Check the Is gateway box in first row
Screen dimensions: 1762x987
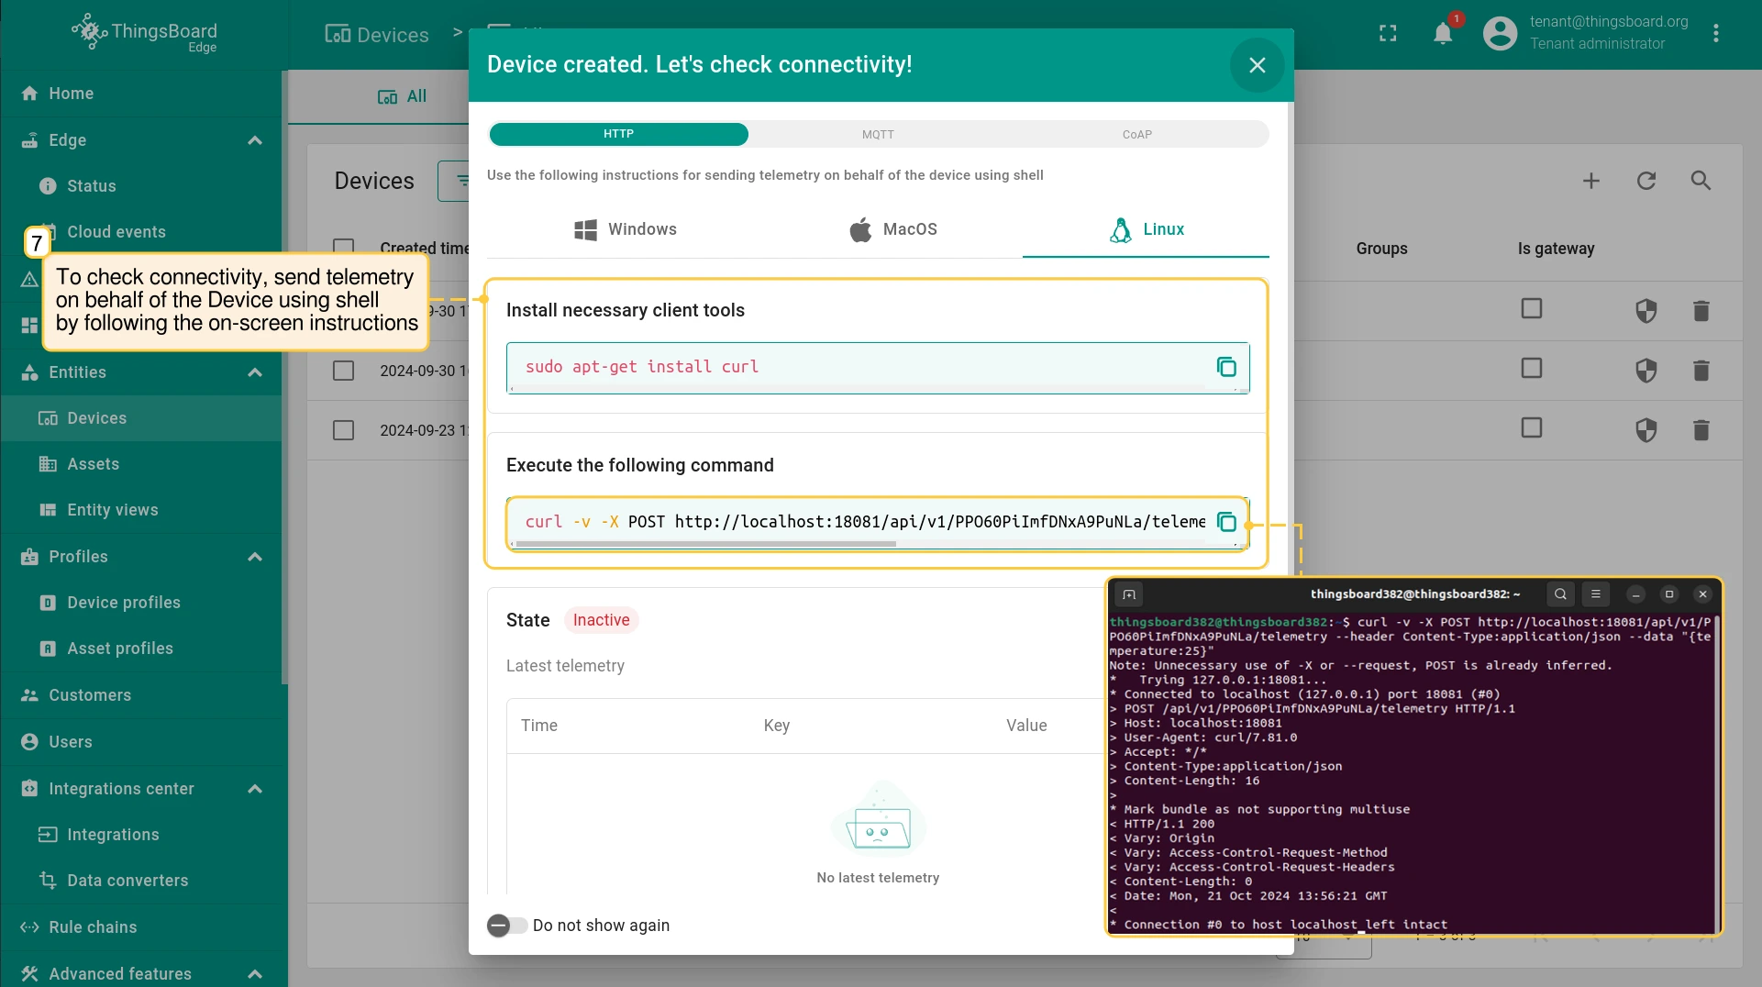click(1531, 309)
